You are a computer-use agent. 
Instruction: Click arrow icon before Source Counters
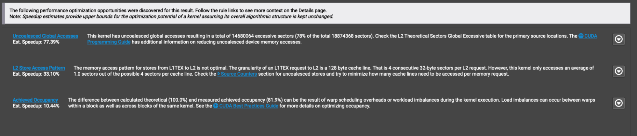[x=218, y=74]
